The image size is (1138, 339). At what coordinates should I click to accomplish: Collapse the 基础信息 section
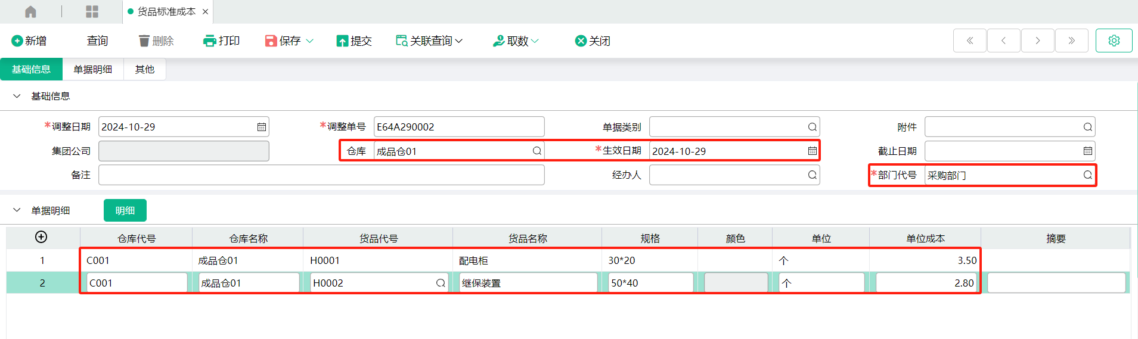[17, 96]
